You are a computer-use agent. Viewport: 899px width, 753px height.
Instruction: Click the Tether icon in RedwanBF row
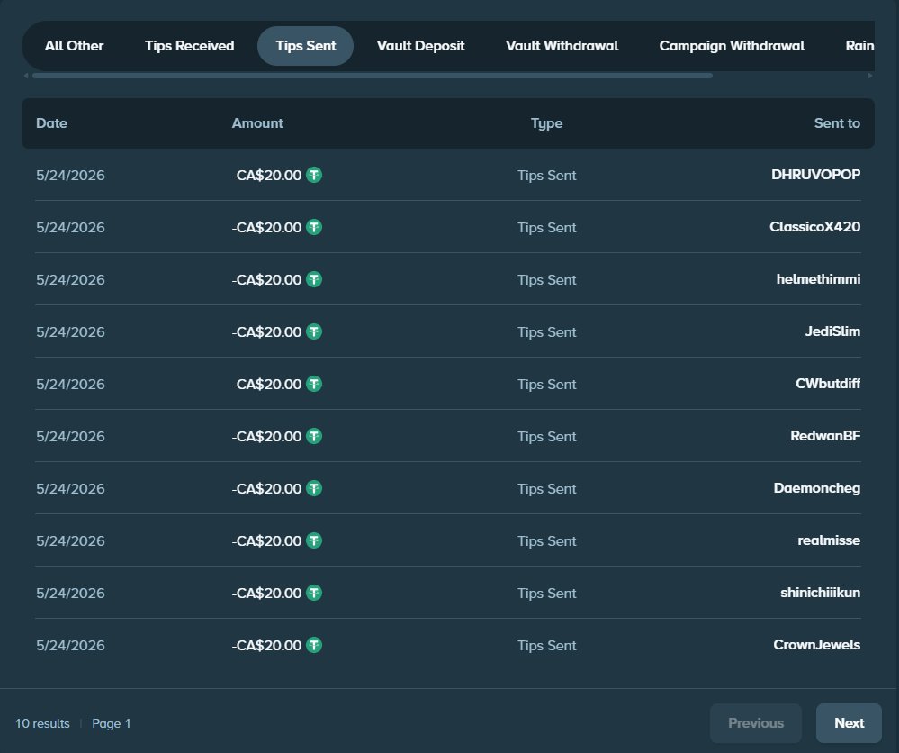(x=314, y=436)
